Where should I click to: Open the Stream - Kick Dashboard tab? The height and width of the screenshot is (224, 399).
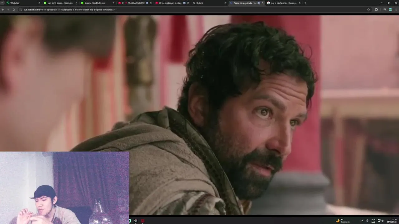(97, 3)
